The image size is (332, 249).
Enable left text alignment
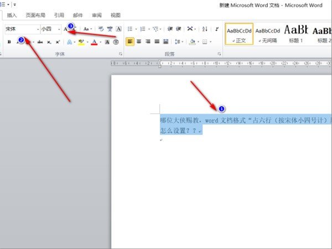(x=129, y=41)
